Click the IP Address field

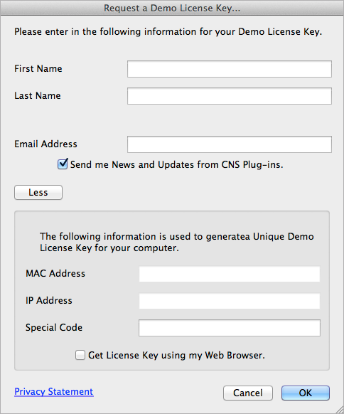click(x=230, y=301)
